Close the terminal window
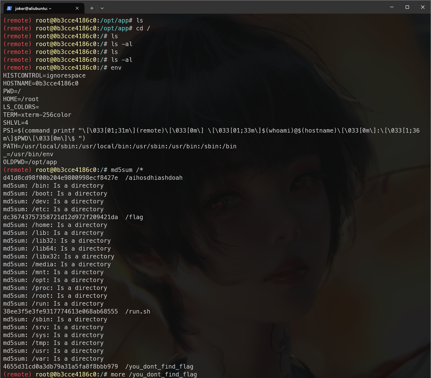 [x=423, y=7]
